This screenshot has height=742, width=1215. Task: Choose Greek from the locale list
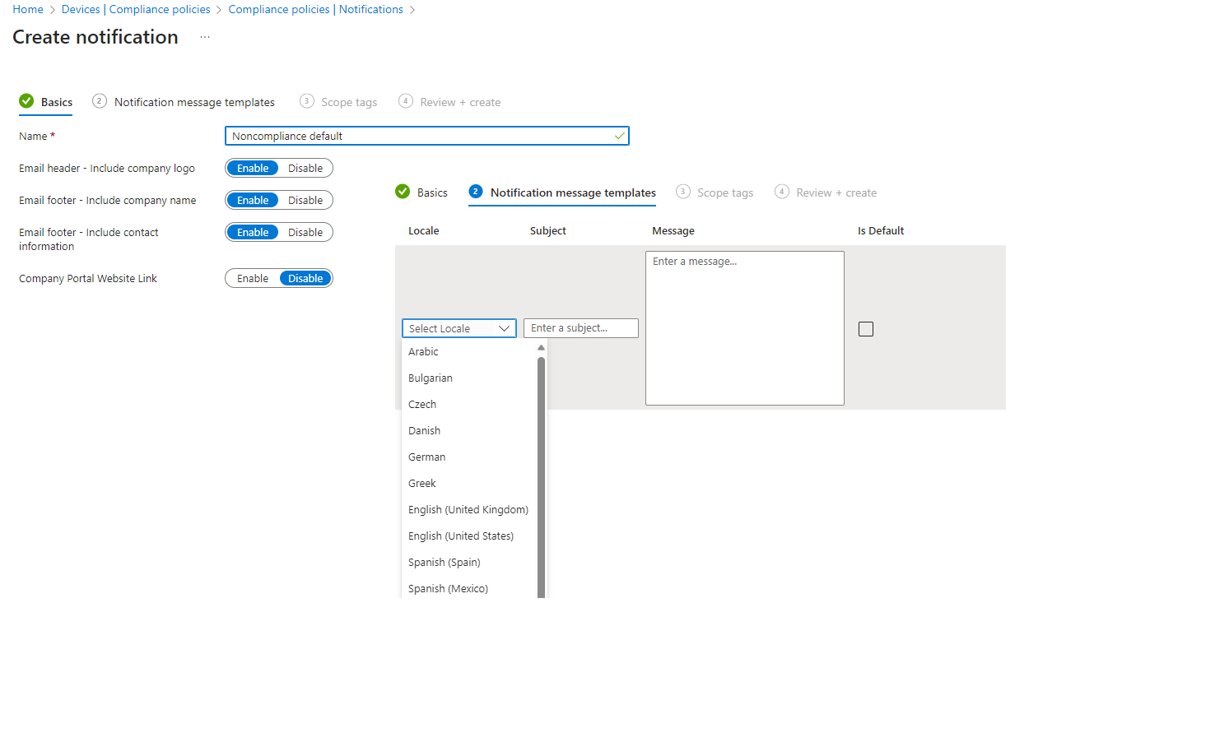[469, 483]
